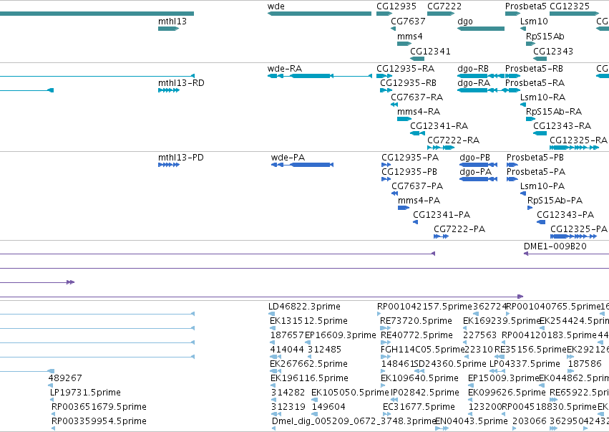This screenshot has width=609, height=432.
Task: Select the CG12935-RA transcript label
Action: pyautogui.click(x=406, y=69)
